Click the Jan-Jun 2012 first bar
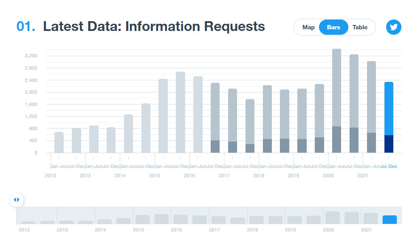 pos(59,142)
